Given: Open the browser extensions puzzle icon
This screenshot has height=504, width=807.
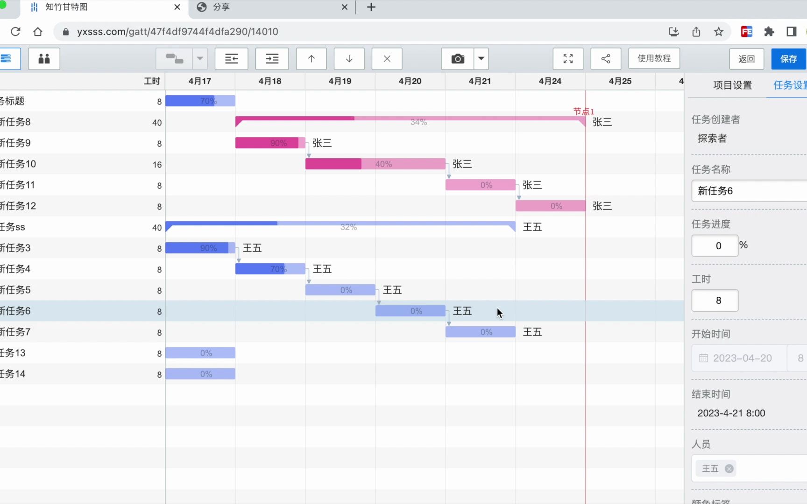Looking at the screenshot, I should pyautogui.click(x=769, y=32).
